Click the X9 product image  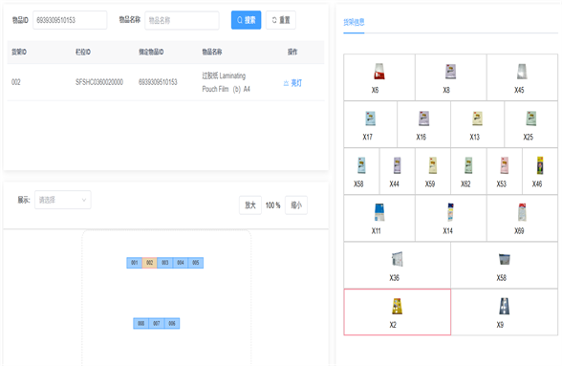coord(505,306)
